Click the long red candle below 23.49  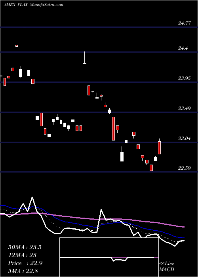[113, 129]
